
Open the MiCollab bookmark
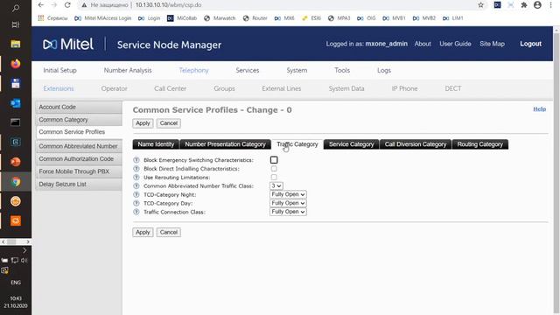click(182, 18)
